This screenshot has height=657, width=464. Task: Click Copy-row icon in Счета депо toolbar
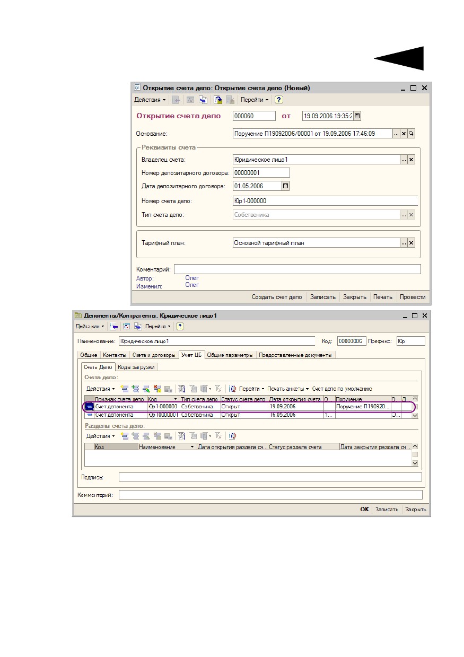tap(135, 389)
